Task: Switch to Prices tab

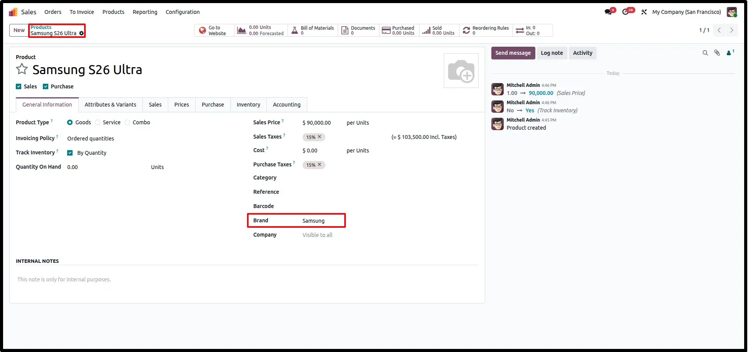Action: coord(182,105)
